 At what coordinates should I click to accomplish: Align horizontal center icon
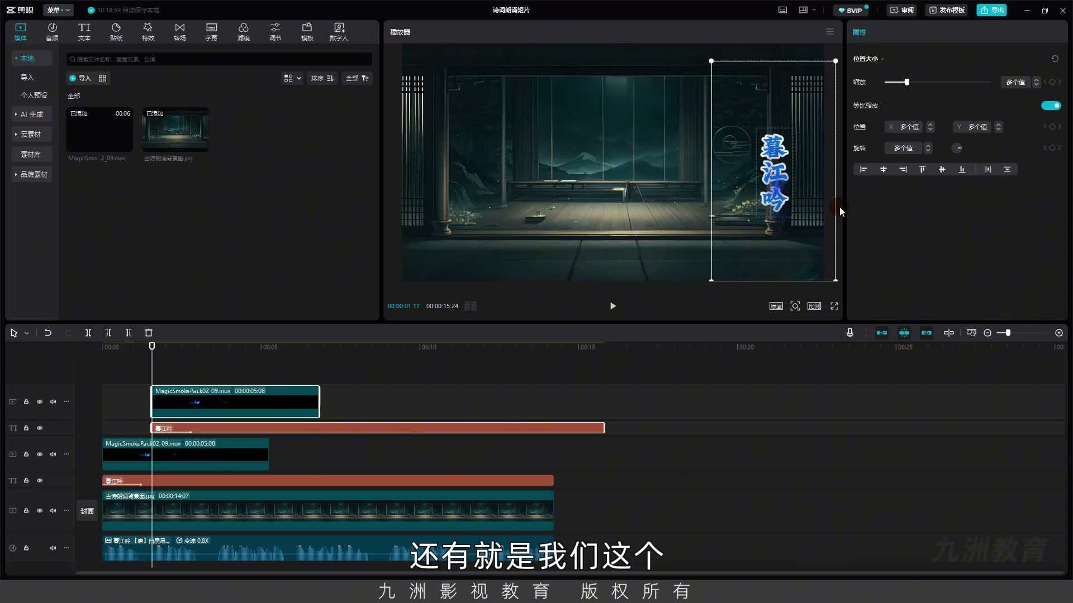pos(884,169)
